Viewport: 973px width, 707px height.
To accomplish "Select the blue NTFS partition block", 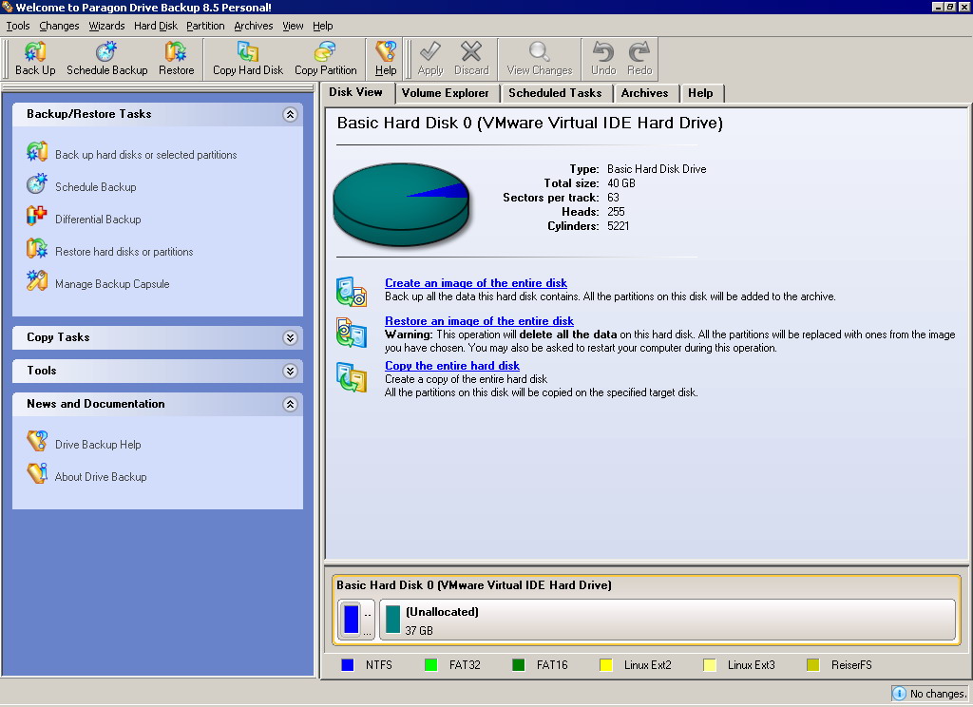I will pos(356,620).
